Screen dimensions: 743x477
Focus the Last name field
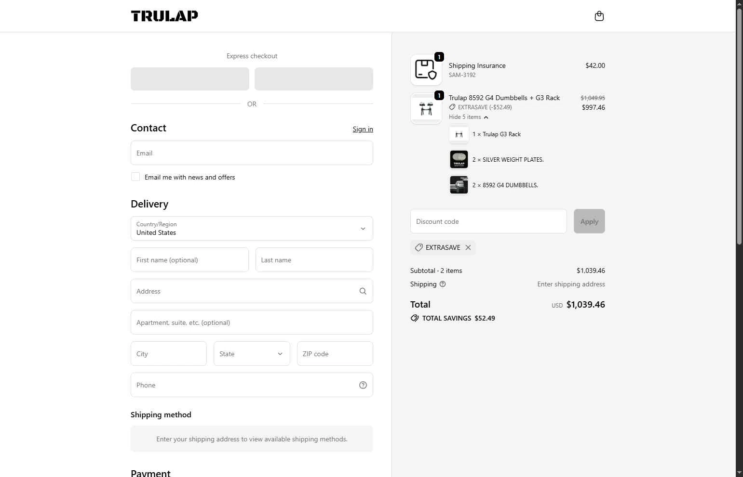pos(314,260)
